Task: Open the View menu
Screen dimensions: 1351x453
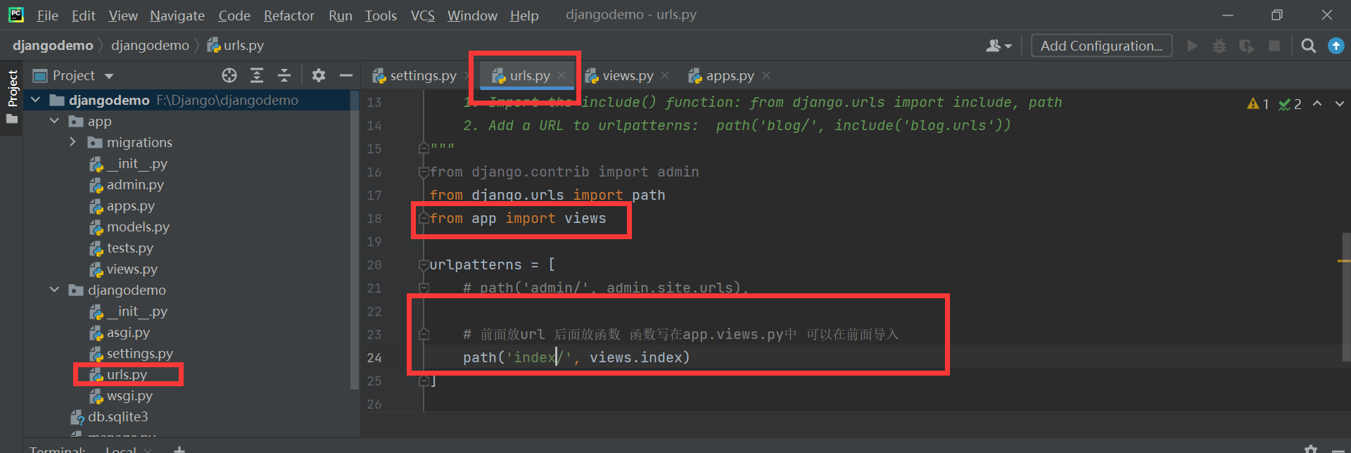Action: (123, 15)
